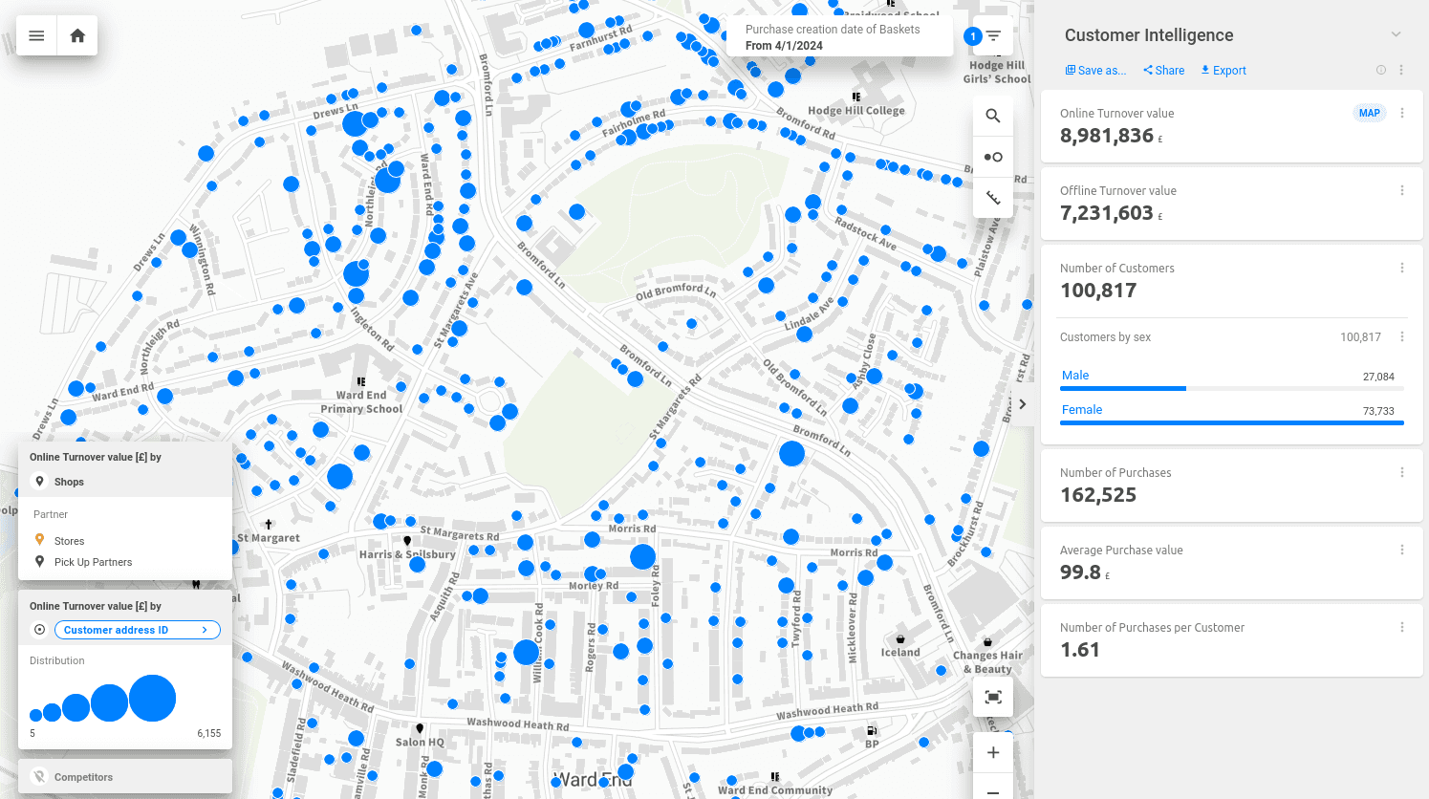This screenshot has width=1429, height=799.
Task: Click the MAP badge on Online Turnover value
Action: click(x=1369, y=112)
